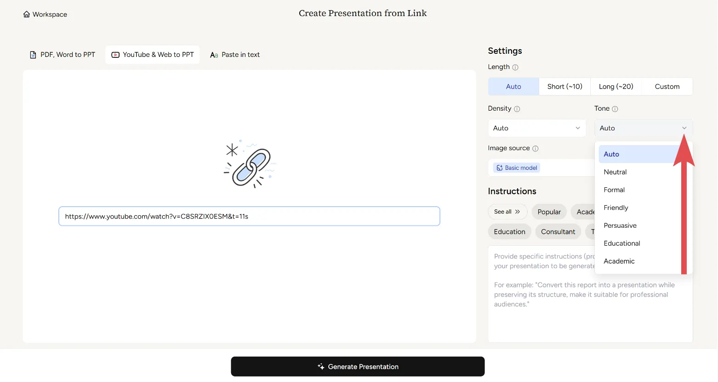Click the Length info icon
This screenshot has width=718, height=382.
[515, 67]
